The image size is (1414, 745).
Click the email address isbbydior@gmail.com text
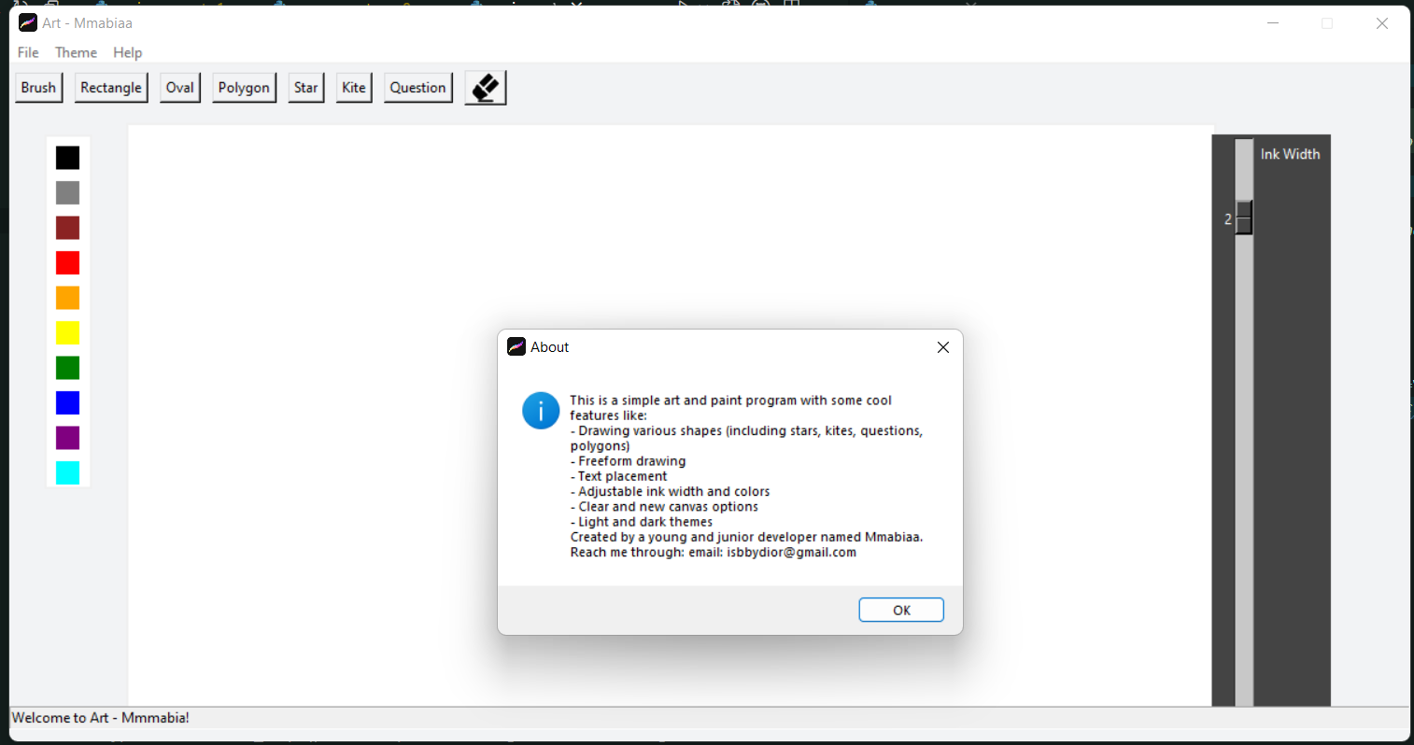point(792,553)
